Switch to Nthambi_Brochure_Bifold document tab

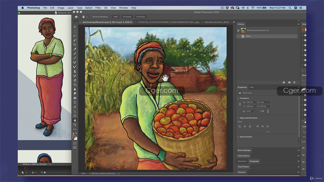[217, 22]
